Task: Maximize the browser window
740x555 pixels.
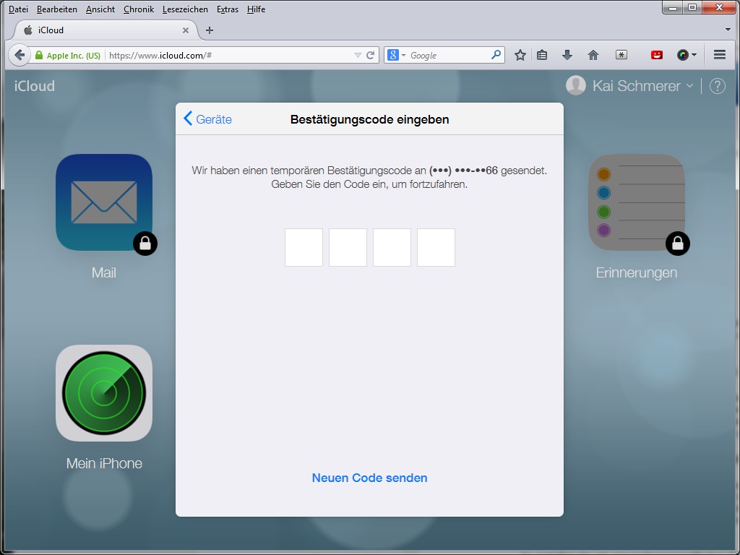Action: 692,7
